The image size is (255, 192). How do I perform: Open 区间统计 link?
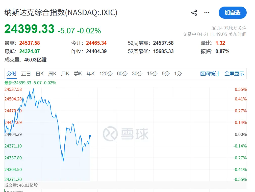click(x=210, y=74)
